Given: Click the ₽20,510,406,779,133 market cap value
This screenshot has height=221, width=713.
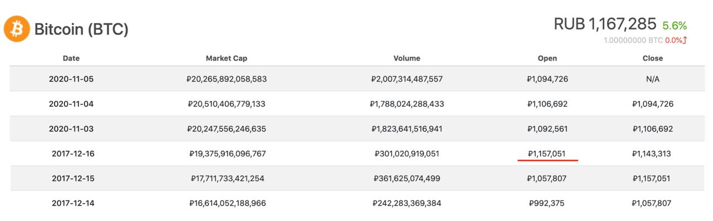Looking at the screenshot, I should click(227, 104).
